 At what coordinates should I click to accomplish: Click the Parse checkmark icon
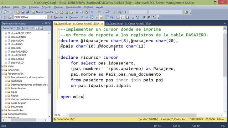[87, 17]
